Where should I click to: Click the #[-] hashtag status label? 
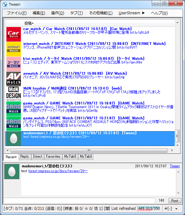click(168, 209)
